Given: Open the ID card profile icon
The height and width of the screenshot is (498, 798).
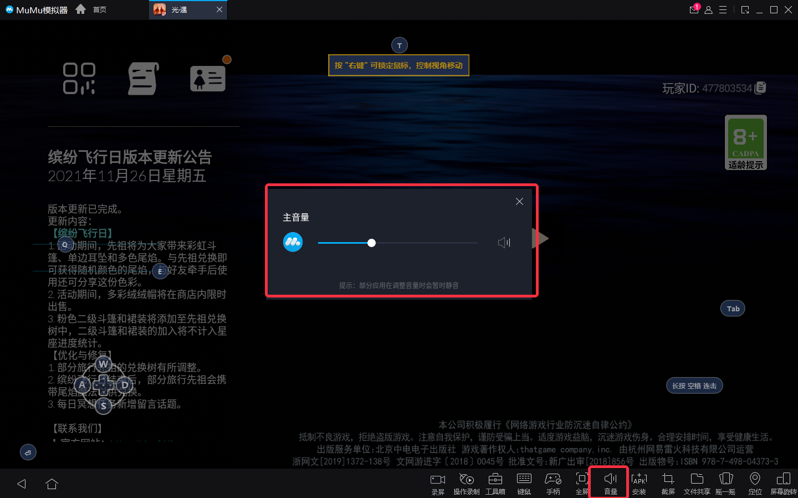Looking at the screenshot, I should pos(208,78).
